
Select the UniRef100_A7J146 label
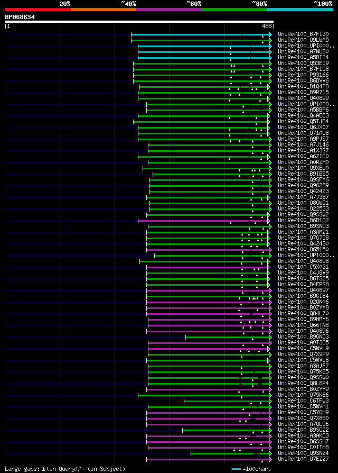(303, 145)
